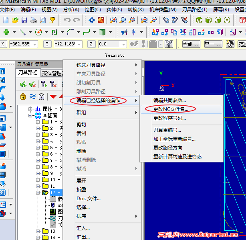The width and height of the screenshot is (246, 240).
Task: Expand folder 1 in operations tree
Action: click(x=38, y=122)
